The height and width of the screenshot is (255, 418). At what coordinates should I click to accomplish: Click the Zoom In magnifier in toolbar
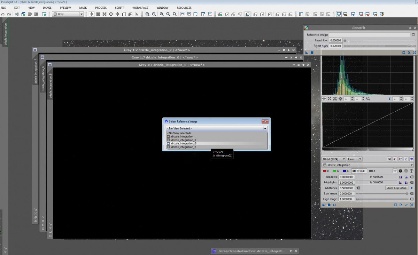[x=147, y=14]
